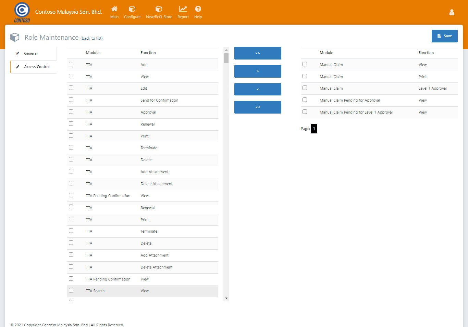Click the New/Refit Store icon

pyautogui.click(x=159, y=9)
